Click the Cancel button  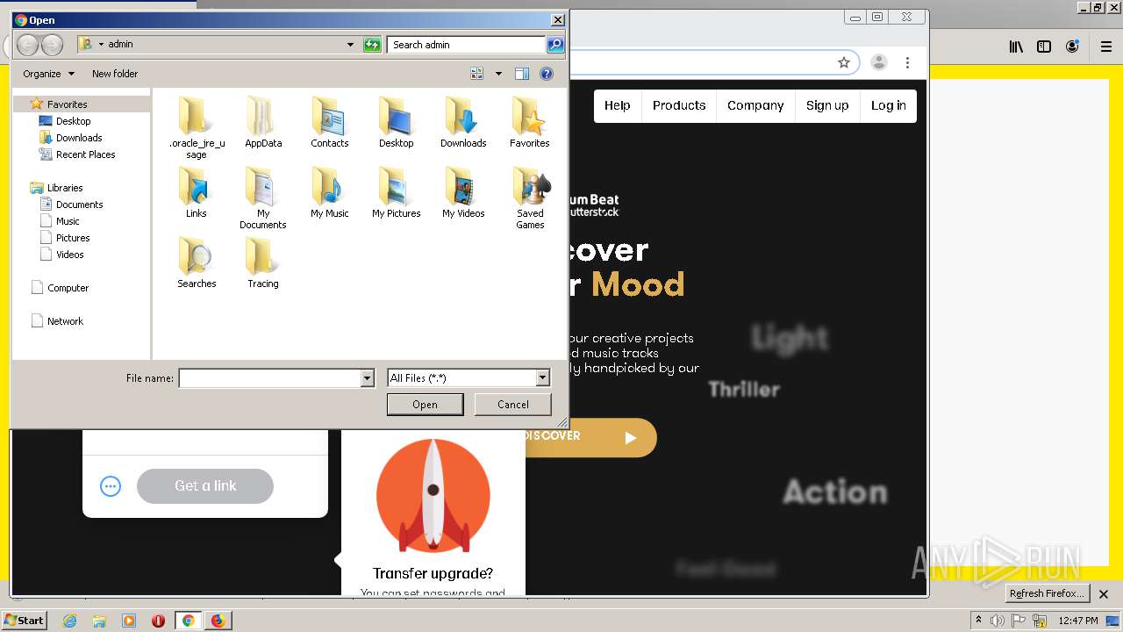tap(512, 405)
